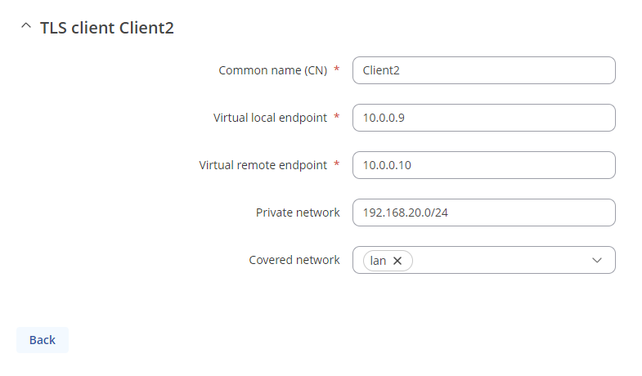Click the Back button
Viewport: 642px width, 376px height.
[43, 340]
